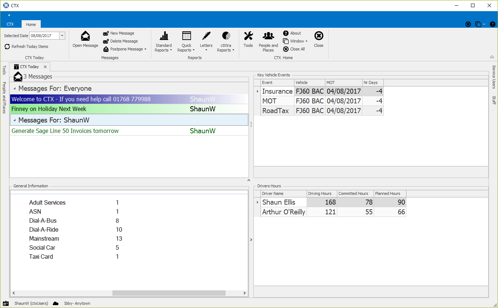Collapse the Messages For: ShaunW group
This screenshot has height=308, width=498.
[x=14, y=120]
